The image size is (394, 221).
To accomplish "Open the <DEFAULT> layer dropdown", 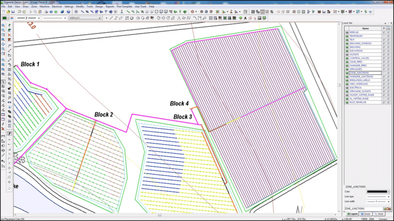I will point(84,18).
